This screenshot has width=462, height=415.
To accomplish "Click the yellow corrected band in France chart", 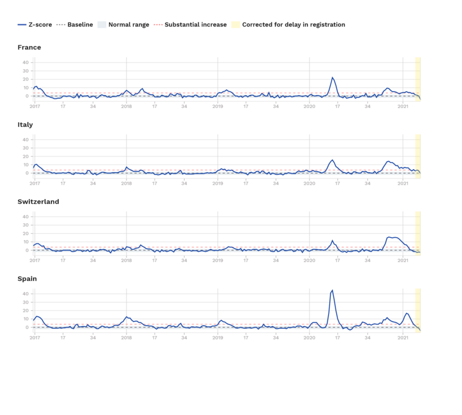I will click(x=418, y=79).
